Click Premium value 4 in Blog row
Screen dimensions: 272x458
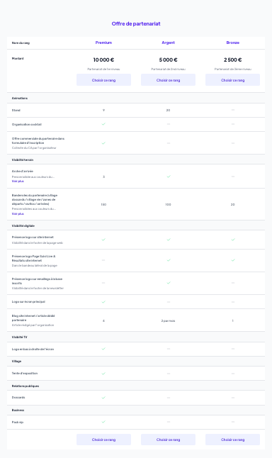[103, 320]
